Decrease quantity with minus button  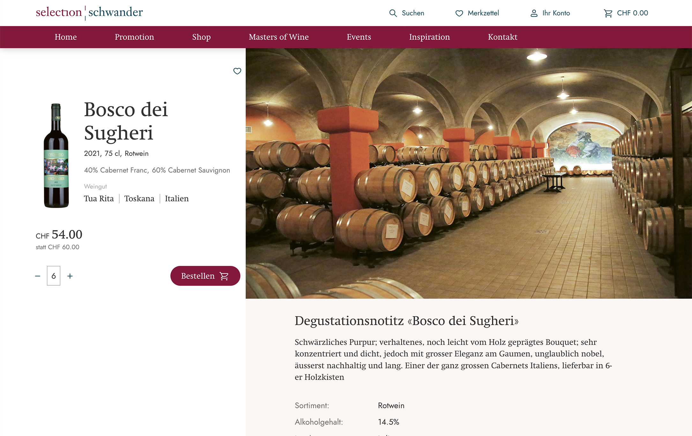[38, 276]
